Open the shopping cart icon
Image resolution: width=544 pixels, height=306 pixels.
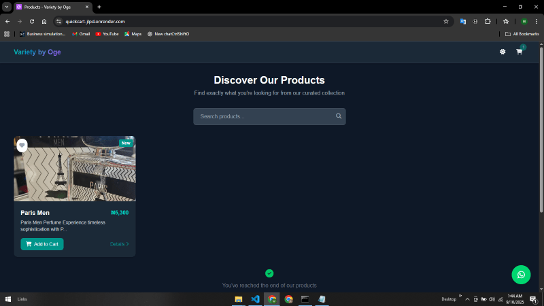pyautogui.click(x=519, y=52)
